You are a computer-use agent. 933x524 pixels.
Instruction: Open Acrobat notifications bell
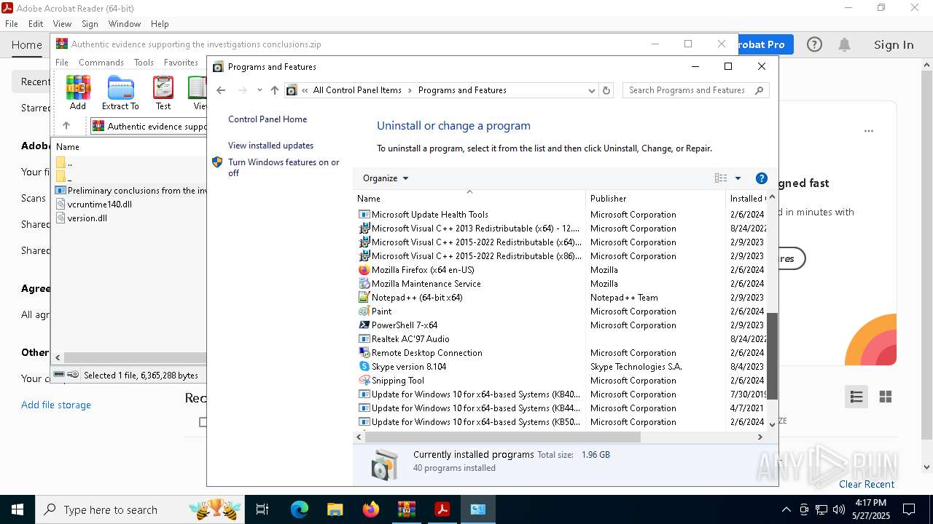[844, 44]
